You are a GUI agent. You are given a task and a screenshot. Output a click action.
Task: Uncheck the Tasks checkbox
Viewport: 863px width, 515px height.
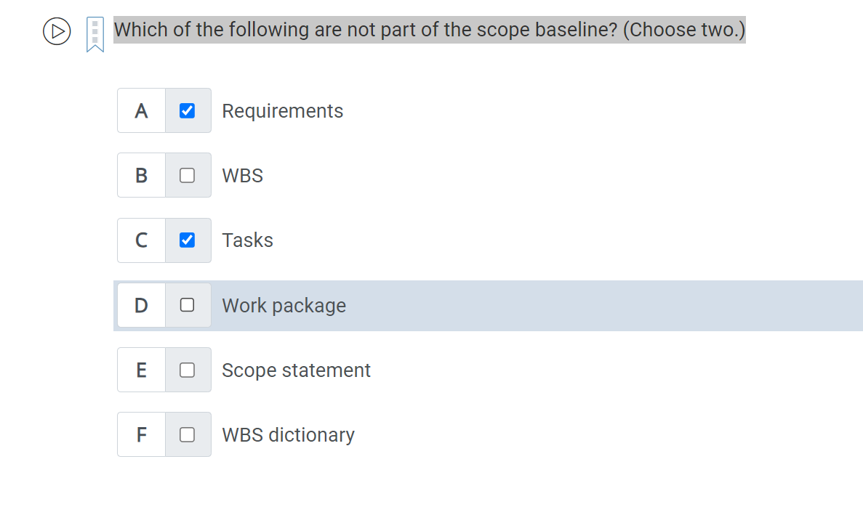(x=187, y=240)
